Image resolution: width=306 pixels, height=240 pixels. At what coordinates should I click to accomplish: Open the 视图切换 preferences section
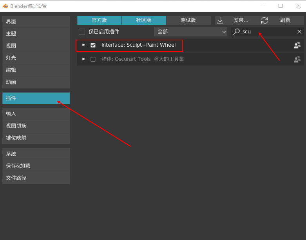36,126
